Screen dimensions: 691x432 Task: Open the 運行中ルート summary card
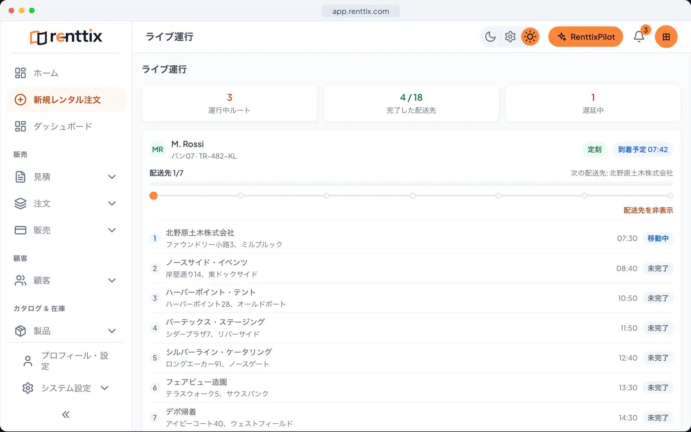coord(229,103)
